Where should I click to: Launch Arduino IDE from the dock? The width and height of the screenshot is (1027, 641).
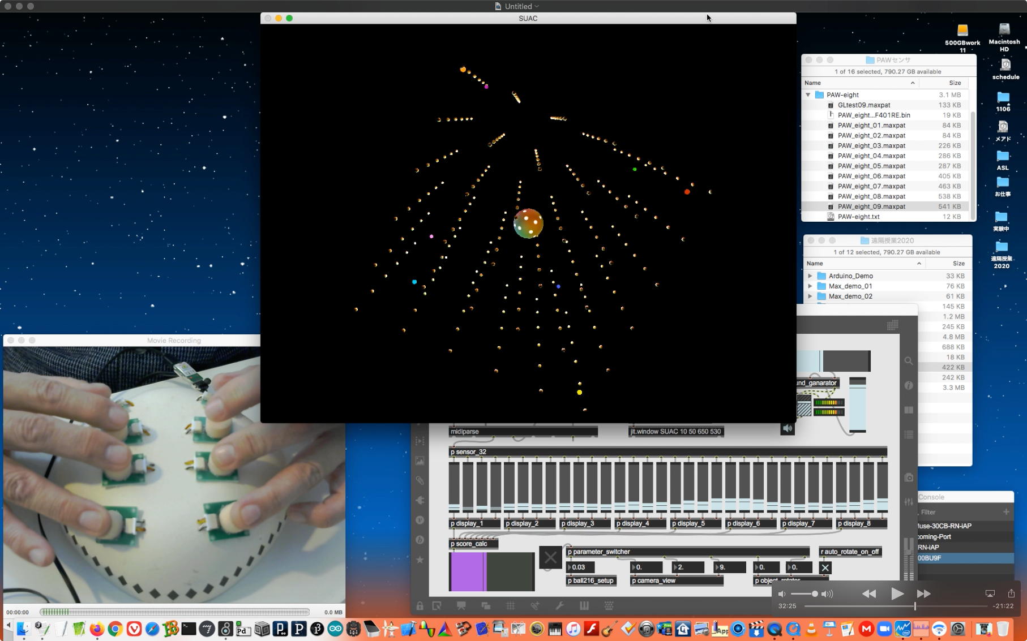coord(335,629)
